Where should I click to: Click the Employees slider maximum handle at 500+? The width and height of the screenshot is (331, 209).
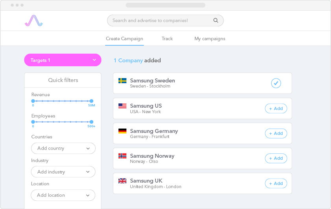(x=91, y=122)
